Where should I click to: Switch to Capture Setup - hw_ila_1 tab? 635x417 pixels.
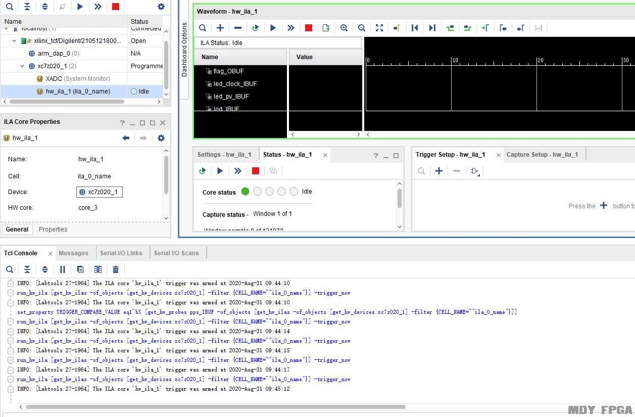542,155
